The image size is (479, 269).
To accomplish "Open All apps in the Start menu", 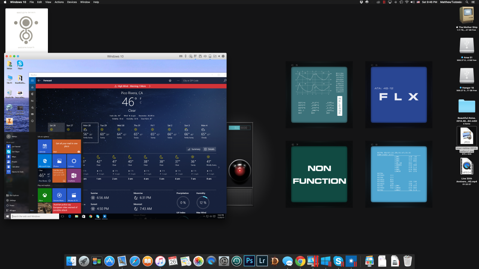I will (13, 211).
